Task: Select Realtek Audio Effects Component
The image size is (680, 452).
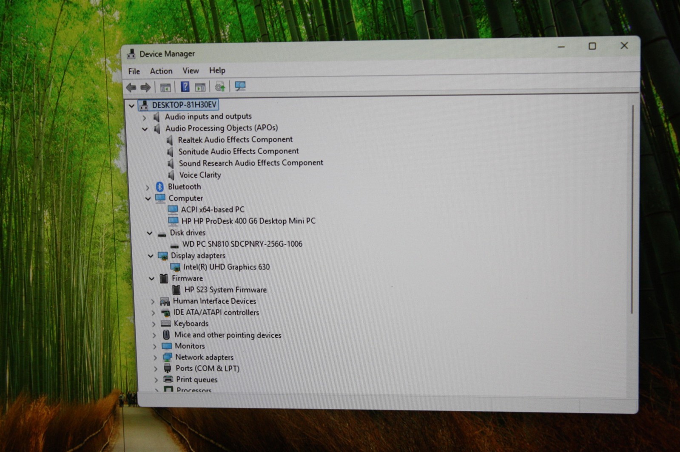Action: (235, 140)
